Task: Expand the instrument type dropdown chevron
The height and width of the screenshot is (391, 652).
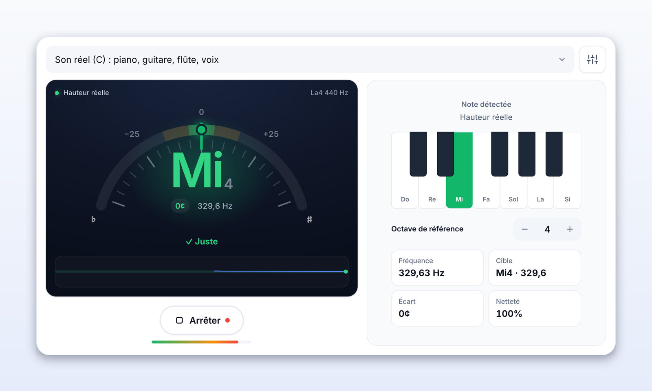Action: click(562, 59)
